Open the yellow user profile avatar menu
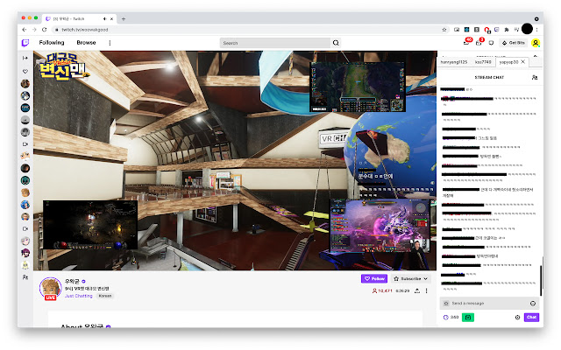 pyautogui.click(x=536, y=43)
